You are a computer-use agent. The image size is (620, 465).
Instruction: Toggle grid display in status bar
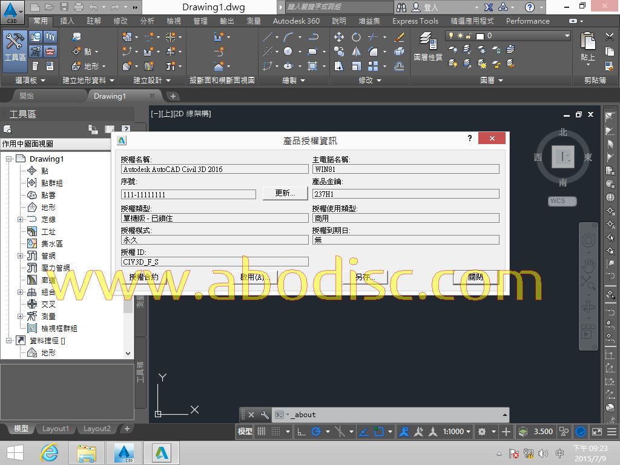tap(262, 432)
